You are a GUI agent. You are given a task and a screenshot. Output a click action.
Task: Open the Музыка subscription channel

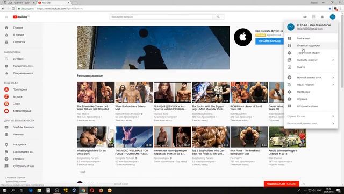[21, 96]
